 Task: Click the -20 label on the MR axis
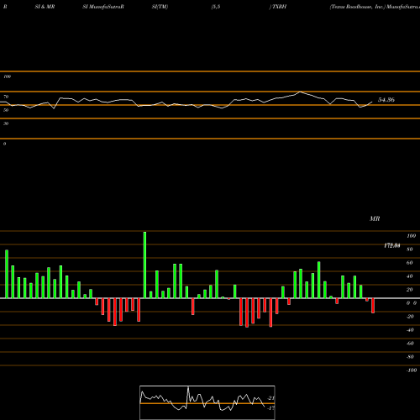pos(410,317)
